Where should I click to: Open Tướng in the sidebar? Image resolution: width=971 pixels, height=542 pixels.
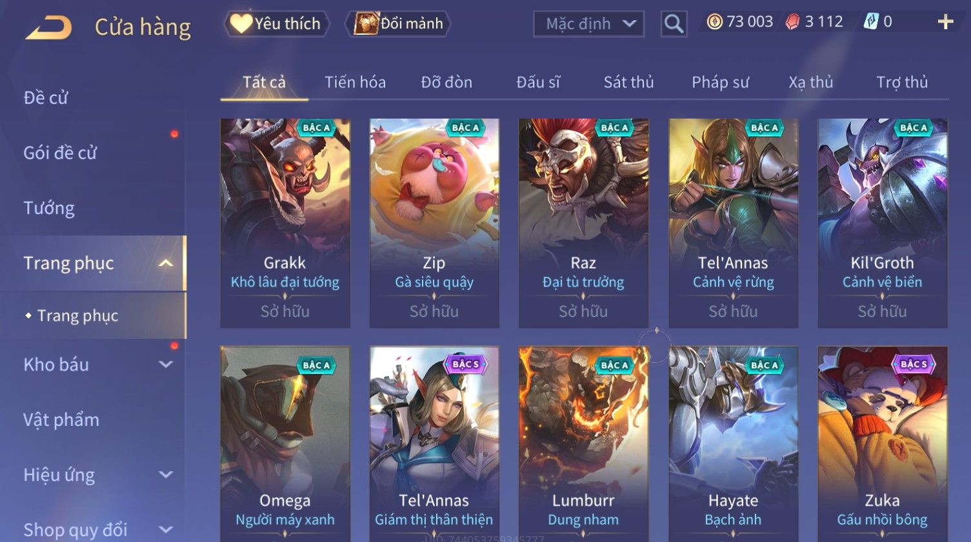coord(49,208)
